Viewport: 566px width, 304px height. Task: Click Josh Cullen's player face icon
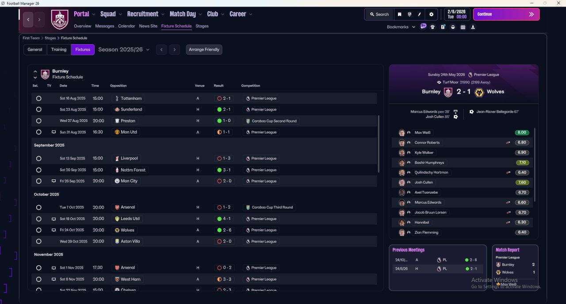point(402,182)
